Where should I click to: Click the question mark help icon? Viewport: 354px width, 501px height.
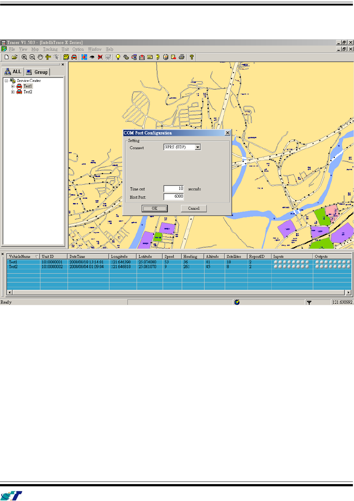coord(191,57)
